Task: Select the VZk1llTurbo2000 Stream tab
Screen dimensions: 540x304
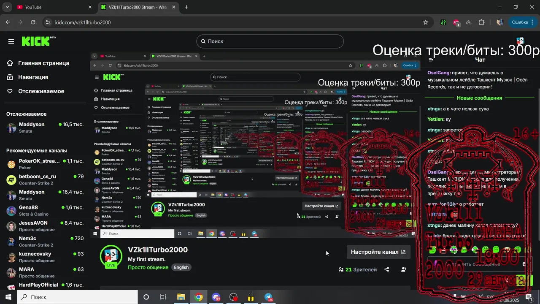Action: [x=138, y=7]
